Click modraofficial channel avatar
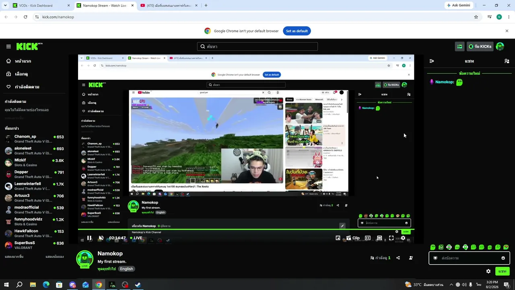 click(8, 210)
